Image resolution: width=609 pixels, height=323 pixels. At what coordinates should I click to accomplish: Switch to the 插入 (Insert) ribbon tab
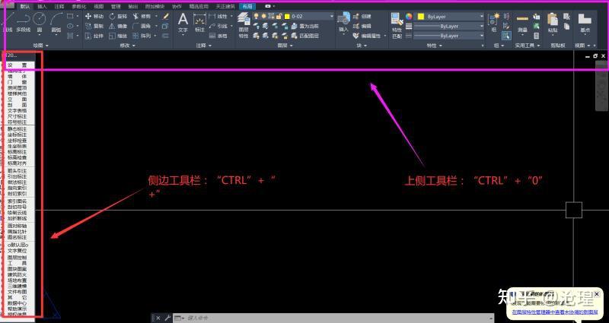pos(42,5)
